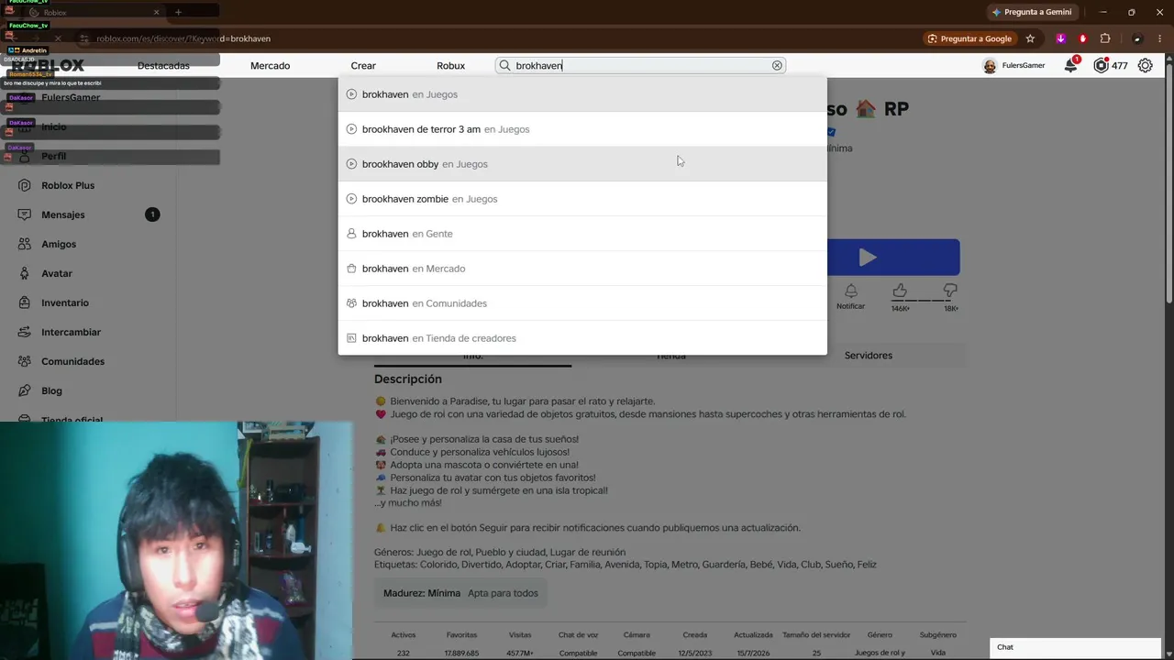Click the Intercambiar icon in the sidebar
1174x660 pixels.
pos(24,332)
